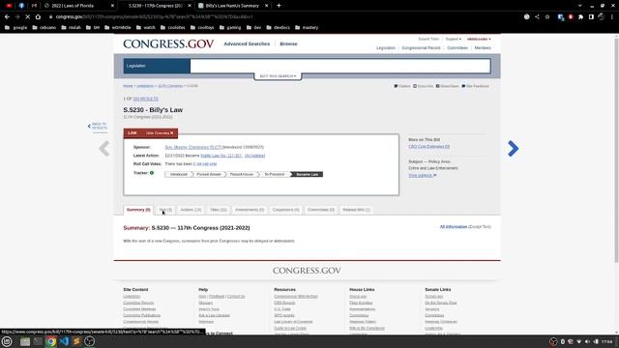Switch to Billy's Law NamUs Summary tab
The height and width of the screenshot is (348, 619).
232,6
